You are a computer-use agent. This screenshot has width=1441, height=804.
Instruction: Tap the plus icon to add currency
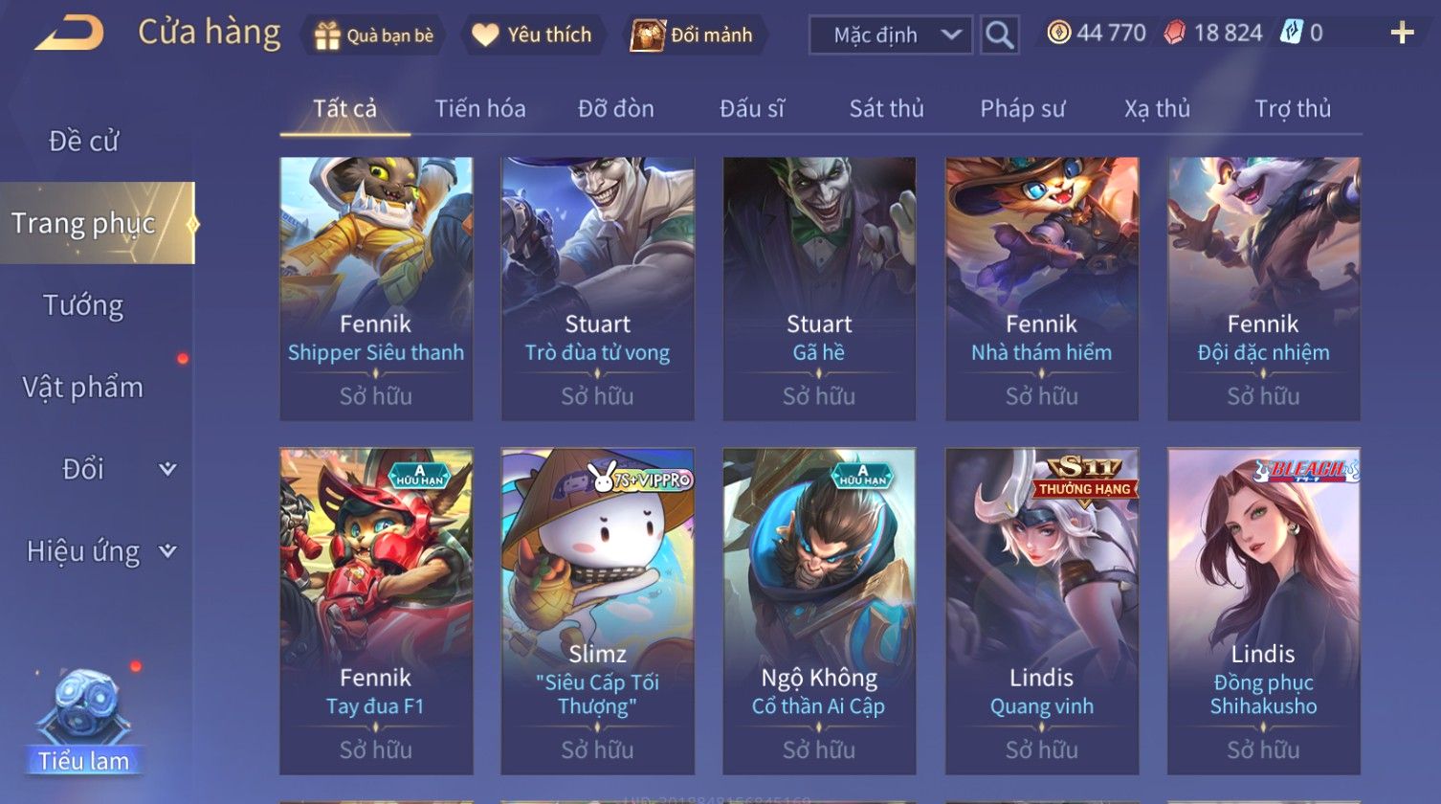point(1402,33)
